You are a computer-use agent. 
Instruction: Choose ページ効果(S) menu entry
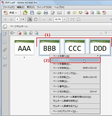pyautogui.click(x=75, y=81)
